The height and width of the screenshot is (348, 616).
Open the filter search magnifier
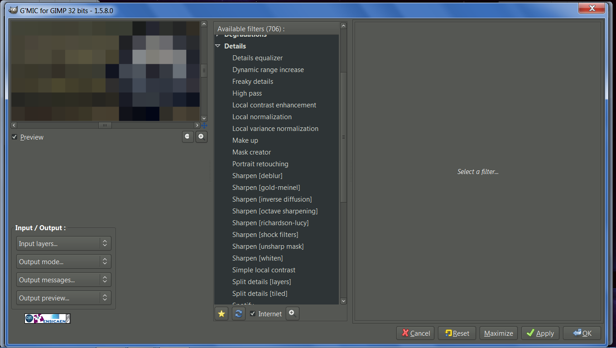(x=293, y=314)
